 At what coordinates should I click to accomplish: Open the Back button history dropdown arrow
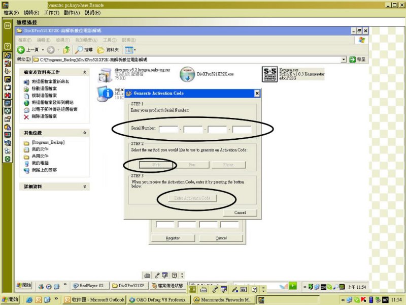coord(43,49)
